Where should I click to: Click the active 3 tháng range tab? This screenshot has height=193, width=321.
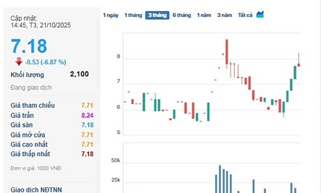157,15
